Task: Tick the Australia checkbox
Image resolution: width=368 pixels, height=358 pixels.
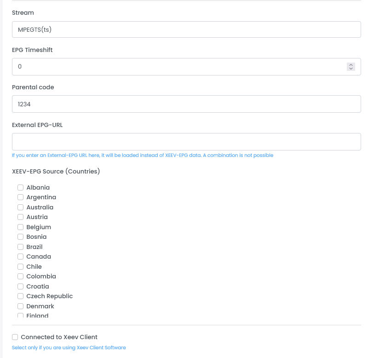Action: (20, 207)
